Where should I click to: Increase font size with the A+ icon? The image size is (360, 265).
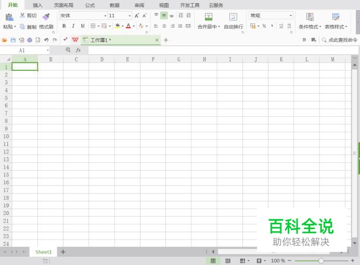(x=137, y=16)
